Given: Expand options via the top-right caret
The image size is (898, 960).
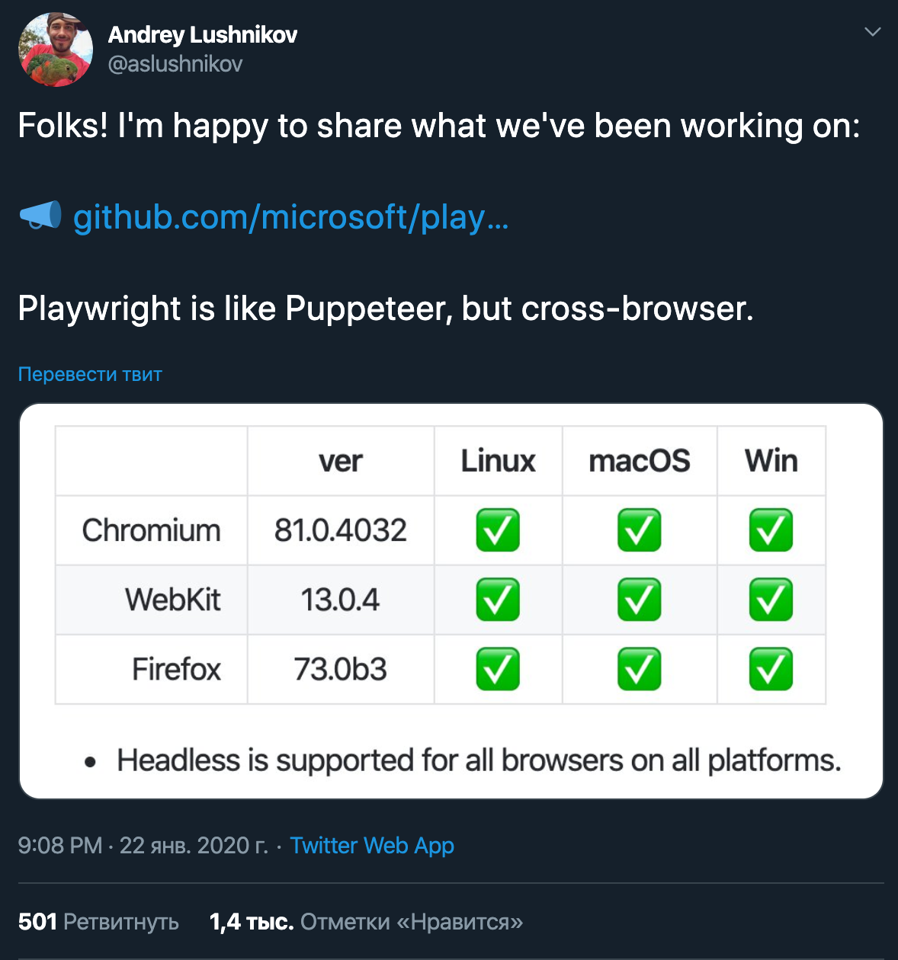Looking at the screenshot, I should pos(871,32).
